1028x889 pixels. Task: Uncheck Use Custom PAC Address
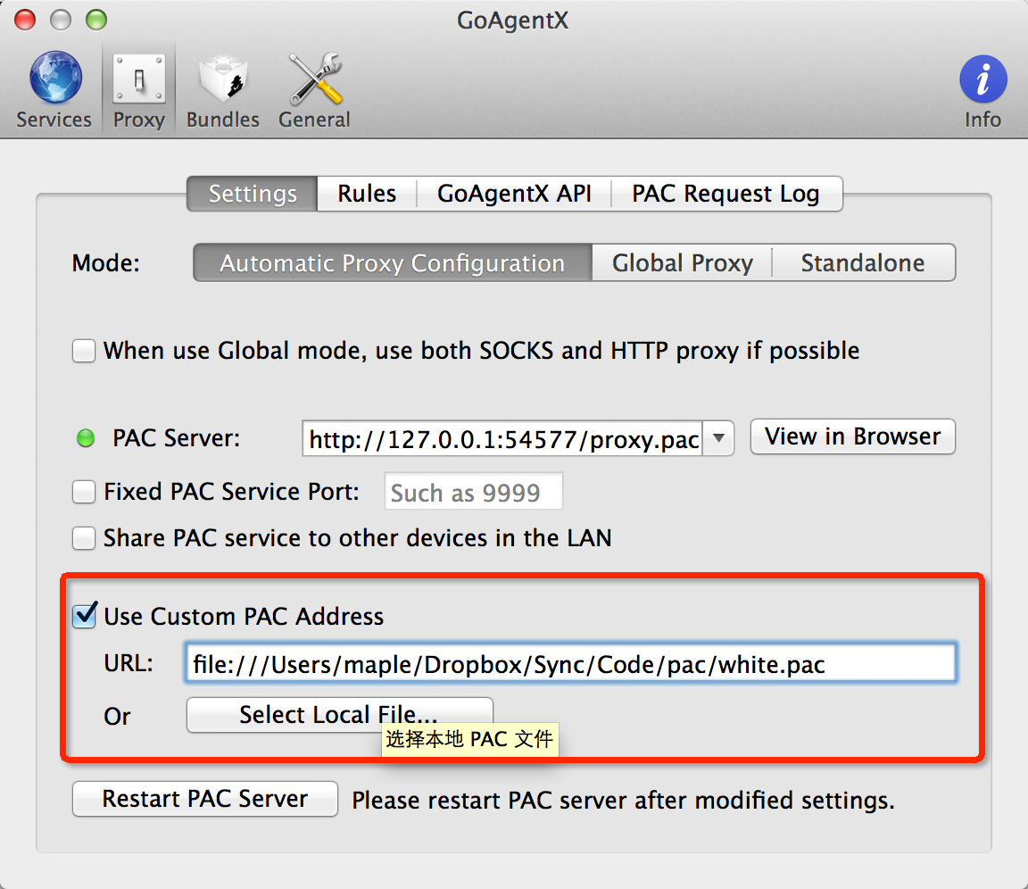[x=84, y=616]
